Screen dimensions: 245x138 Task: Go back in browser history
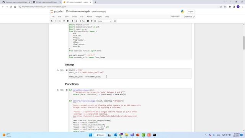point(3,7)
